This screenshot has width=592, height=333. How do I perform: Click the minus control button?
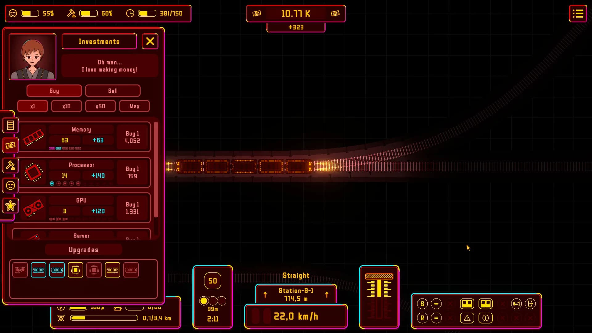(x=436, y=304)
